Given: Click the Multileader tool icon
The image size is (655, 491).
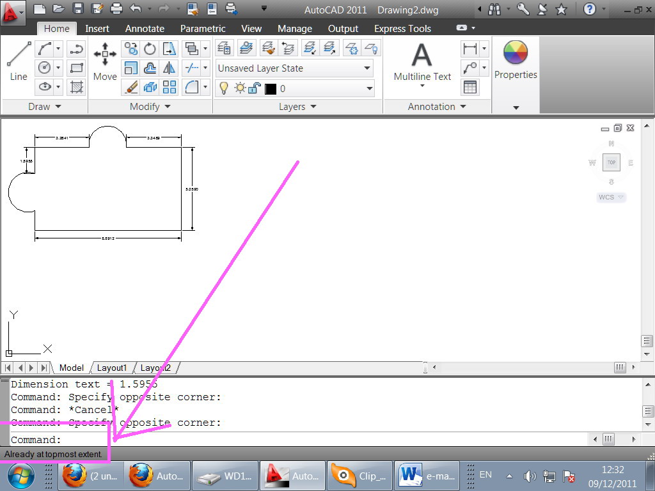Looking at the screenshot, I should (470, 68).
